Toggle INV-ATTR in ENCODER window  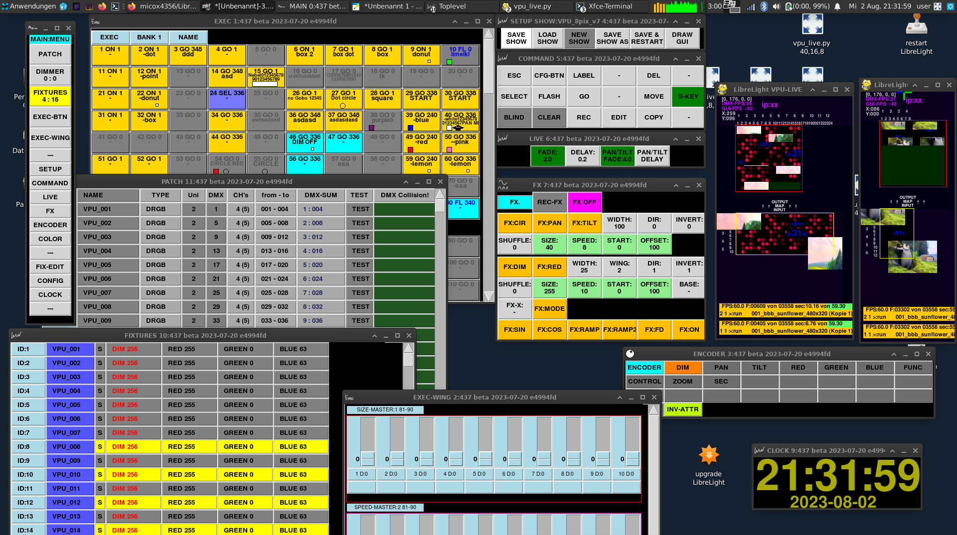tap(682, 409)
